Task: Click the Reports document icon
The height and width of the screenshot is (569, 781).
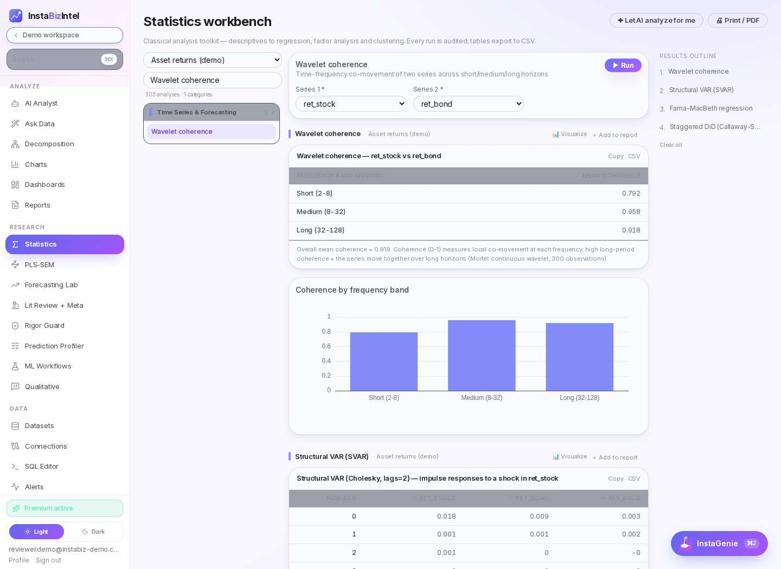Action: point(15,205)
